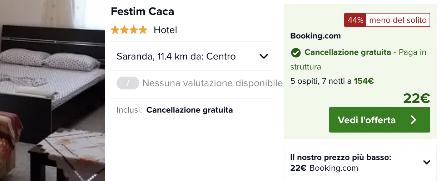Click the Cancellazione gratuita included label
Viewport: 441px width, 181px height.
pyautogui.click(x=189, y=110)
